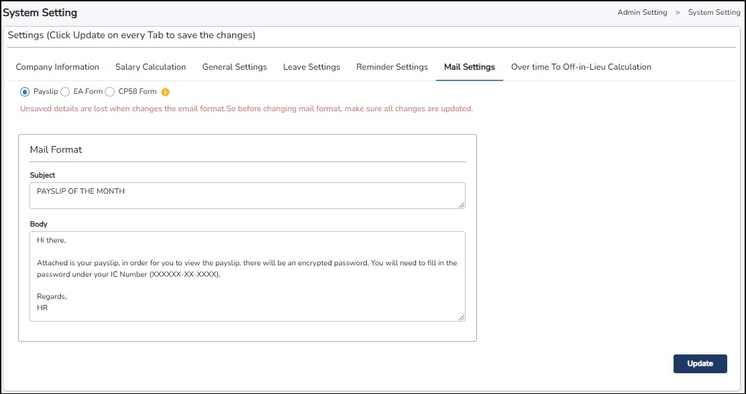746x394 pixels.
Task: Click the Subject field resize handle
Action: [462, 205]
